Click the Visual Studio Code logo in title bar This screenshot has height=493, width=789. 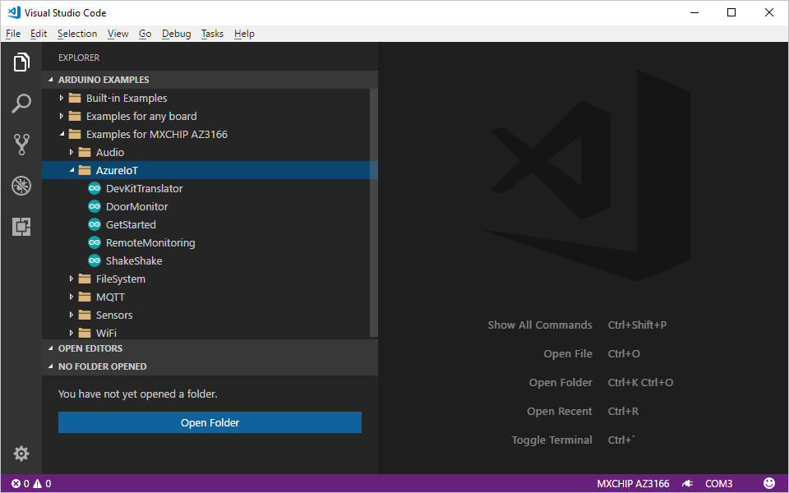click(14, 12)
